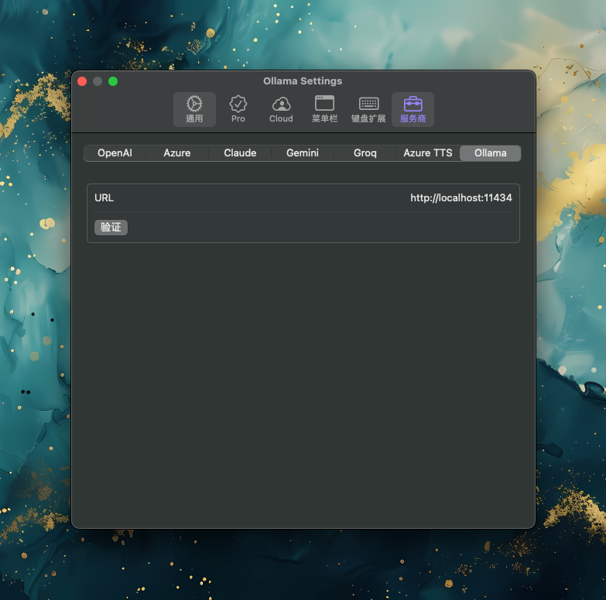Switch to the Groq tab
Viewport: 606px width, 600px height.
coord(365,153)
